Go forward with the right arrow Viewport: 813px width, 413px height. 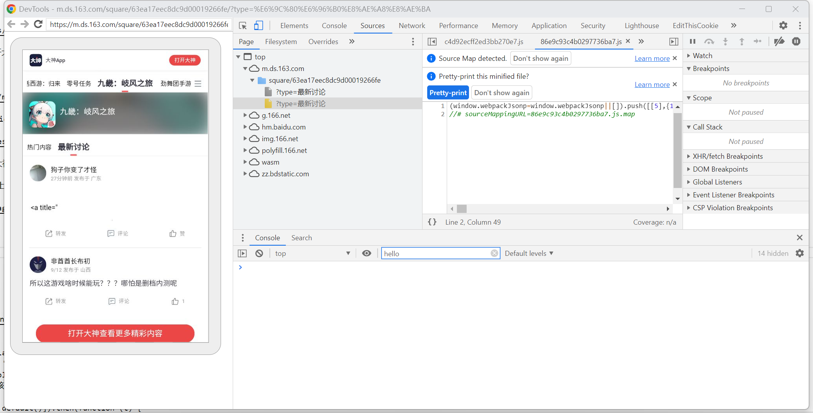tap(24, 24)
